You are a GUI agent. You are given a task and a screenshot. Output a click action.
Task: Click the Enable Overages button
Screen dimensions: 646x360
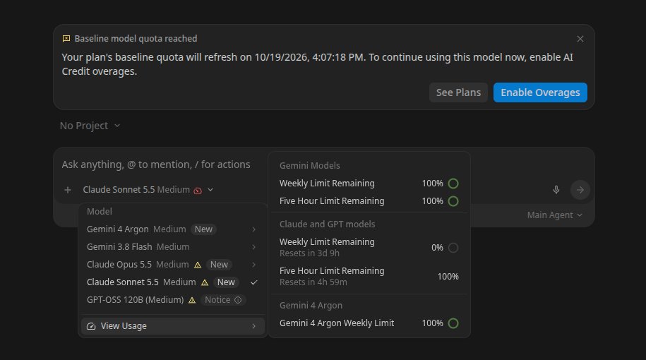click(540, 92)
